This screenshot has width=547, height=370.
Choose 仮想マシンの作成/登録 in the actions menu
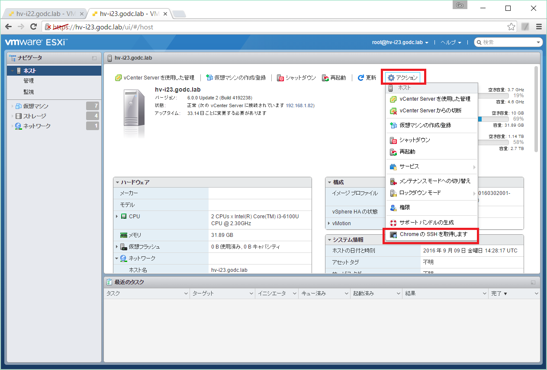(431, 125)
